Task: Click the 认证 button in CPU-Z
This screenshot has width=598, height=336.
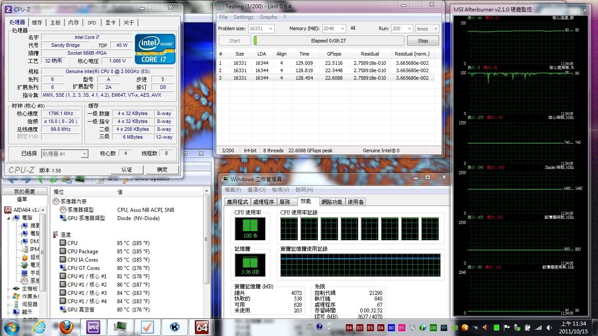Action: click(x=127, y=170)
